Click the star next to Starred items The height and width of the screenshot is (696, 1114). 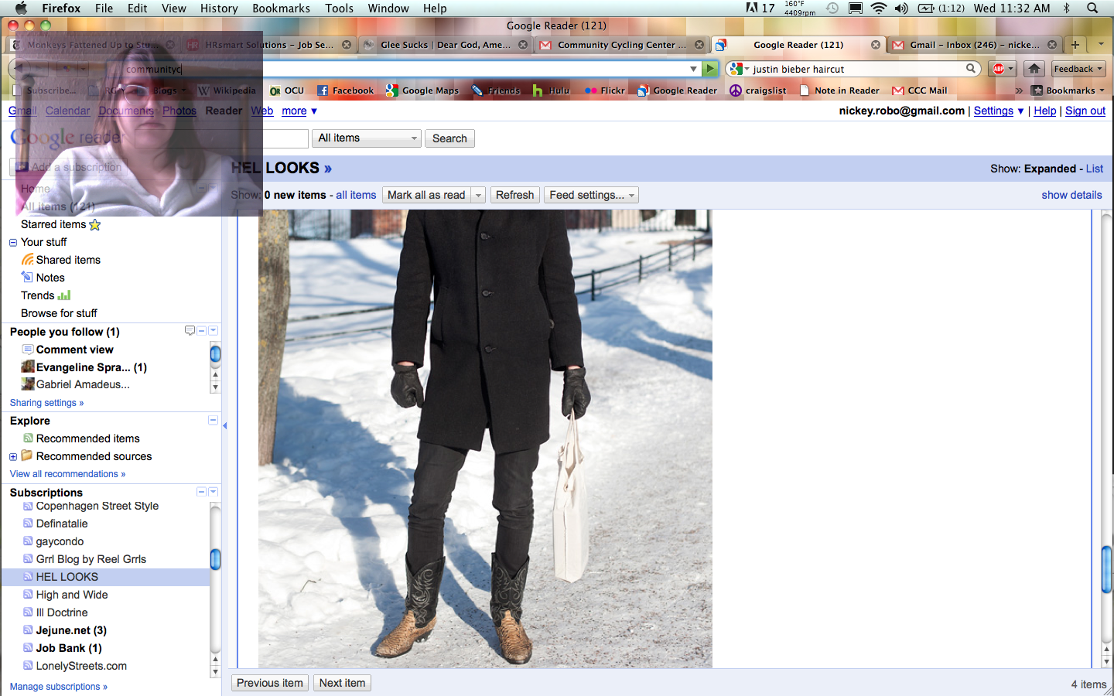tap(95, 225)
